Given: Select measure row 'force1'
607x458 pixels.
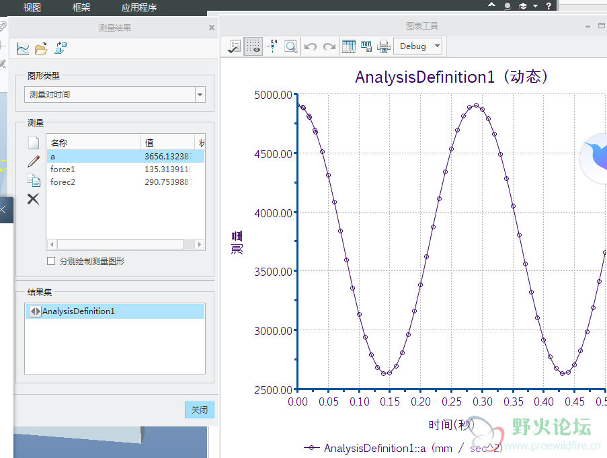Looking at the screenshot, I should tap(126, 169).
